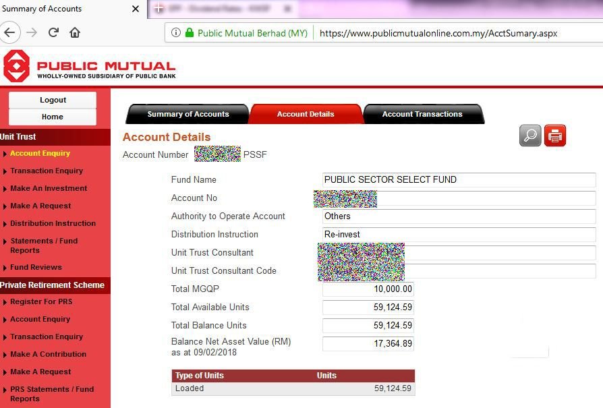Click the arrow beside Fund Reviews

pyautogui.click(x=5, y=268)
